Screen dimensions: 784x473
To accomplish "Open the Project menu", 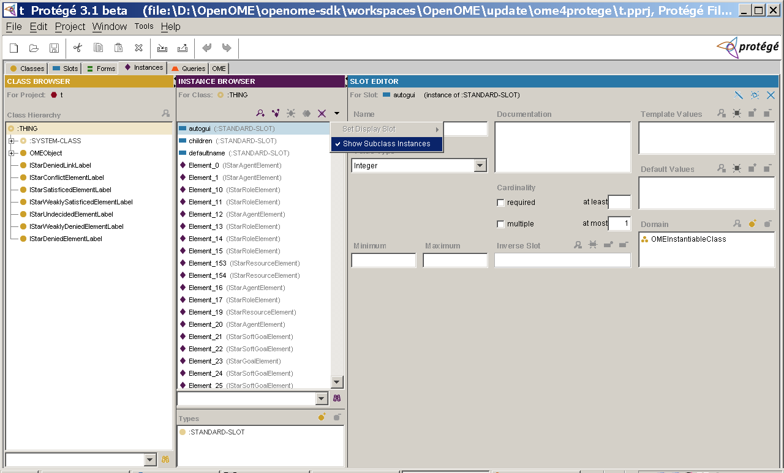I will [x=70, y=26].
